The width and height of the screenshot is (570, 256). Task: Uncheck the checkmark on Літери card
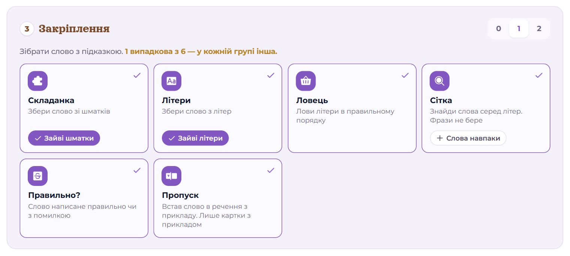(x=271, y=75)
